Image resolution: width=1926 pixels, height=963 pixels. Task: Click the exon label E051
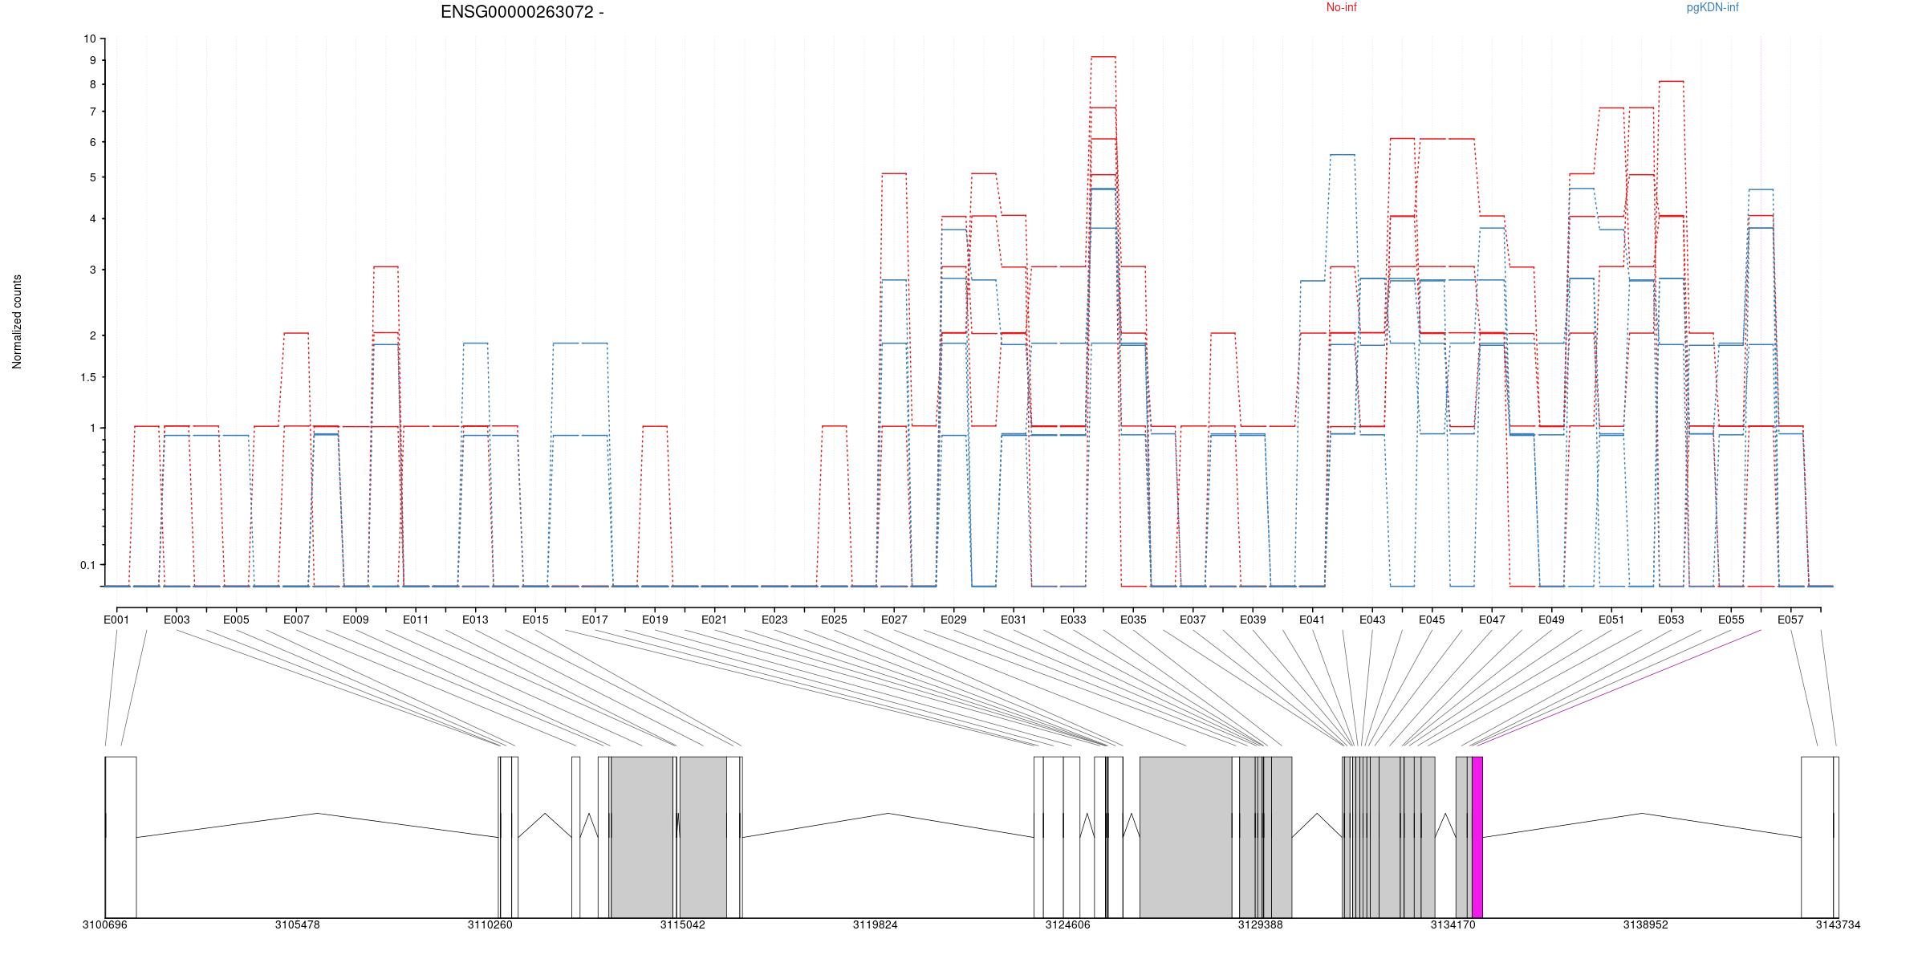1611,620
